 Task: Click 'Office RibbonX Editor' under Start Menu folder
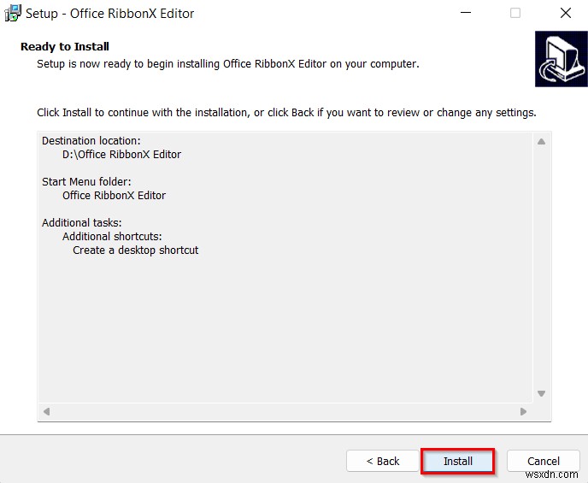click(x=114, y=196)
